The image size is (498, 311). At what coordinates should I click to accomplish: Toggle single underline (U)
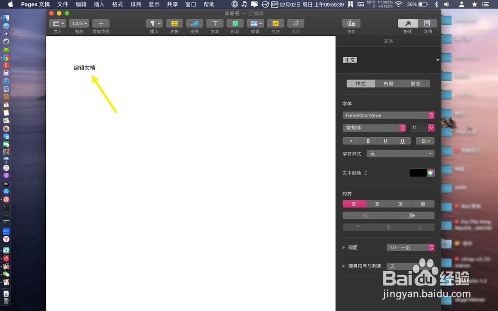point(385,141)
